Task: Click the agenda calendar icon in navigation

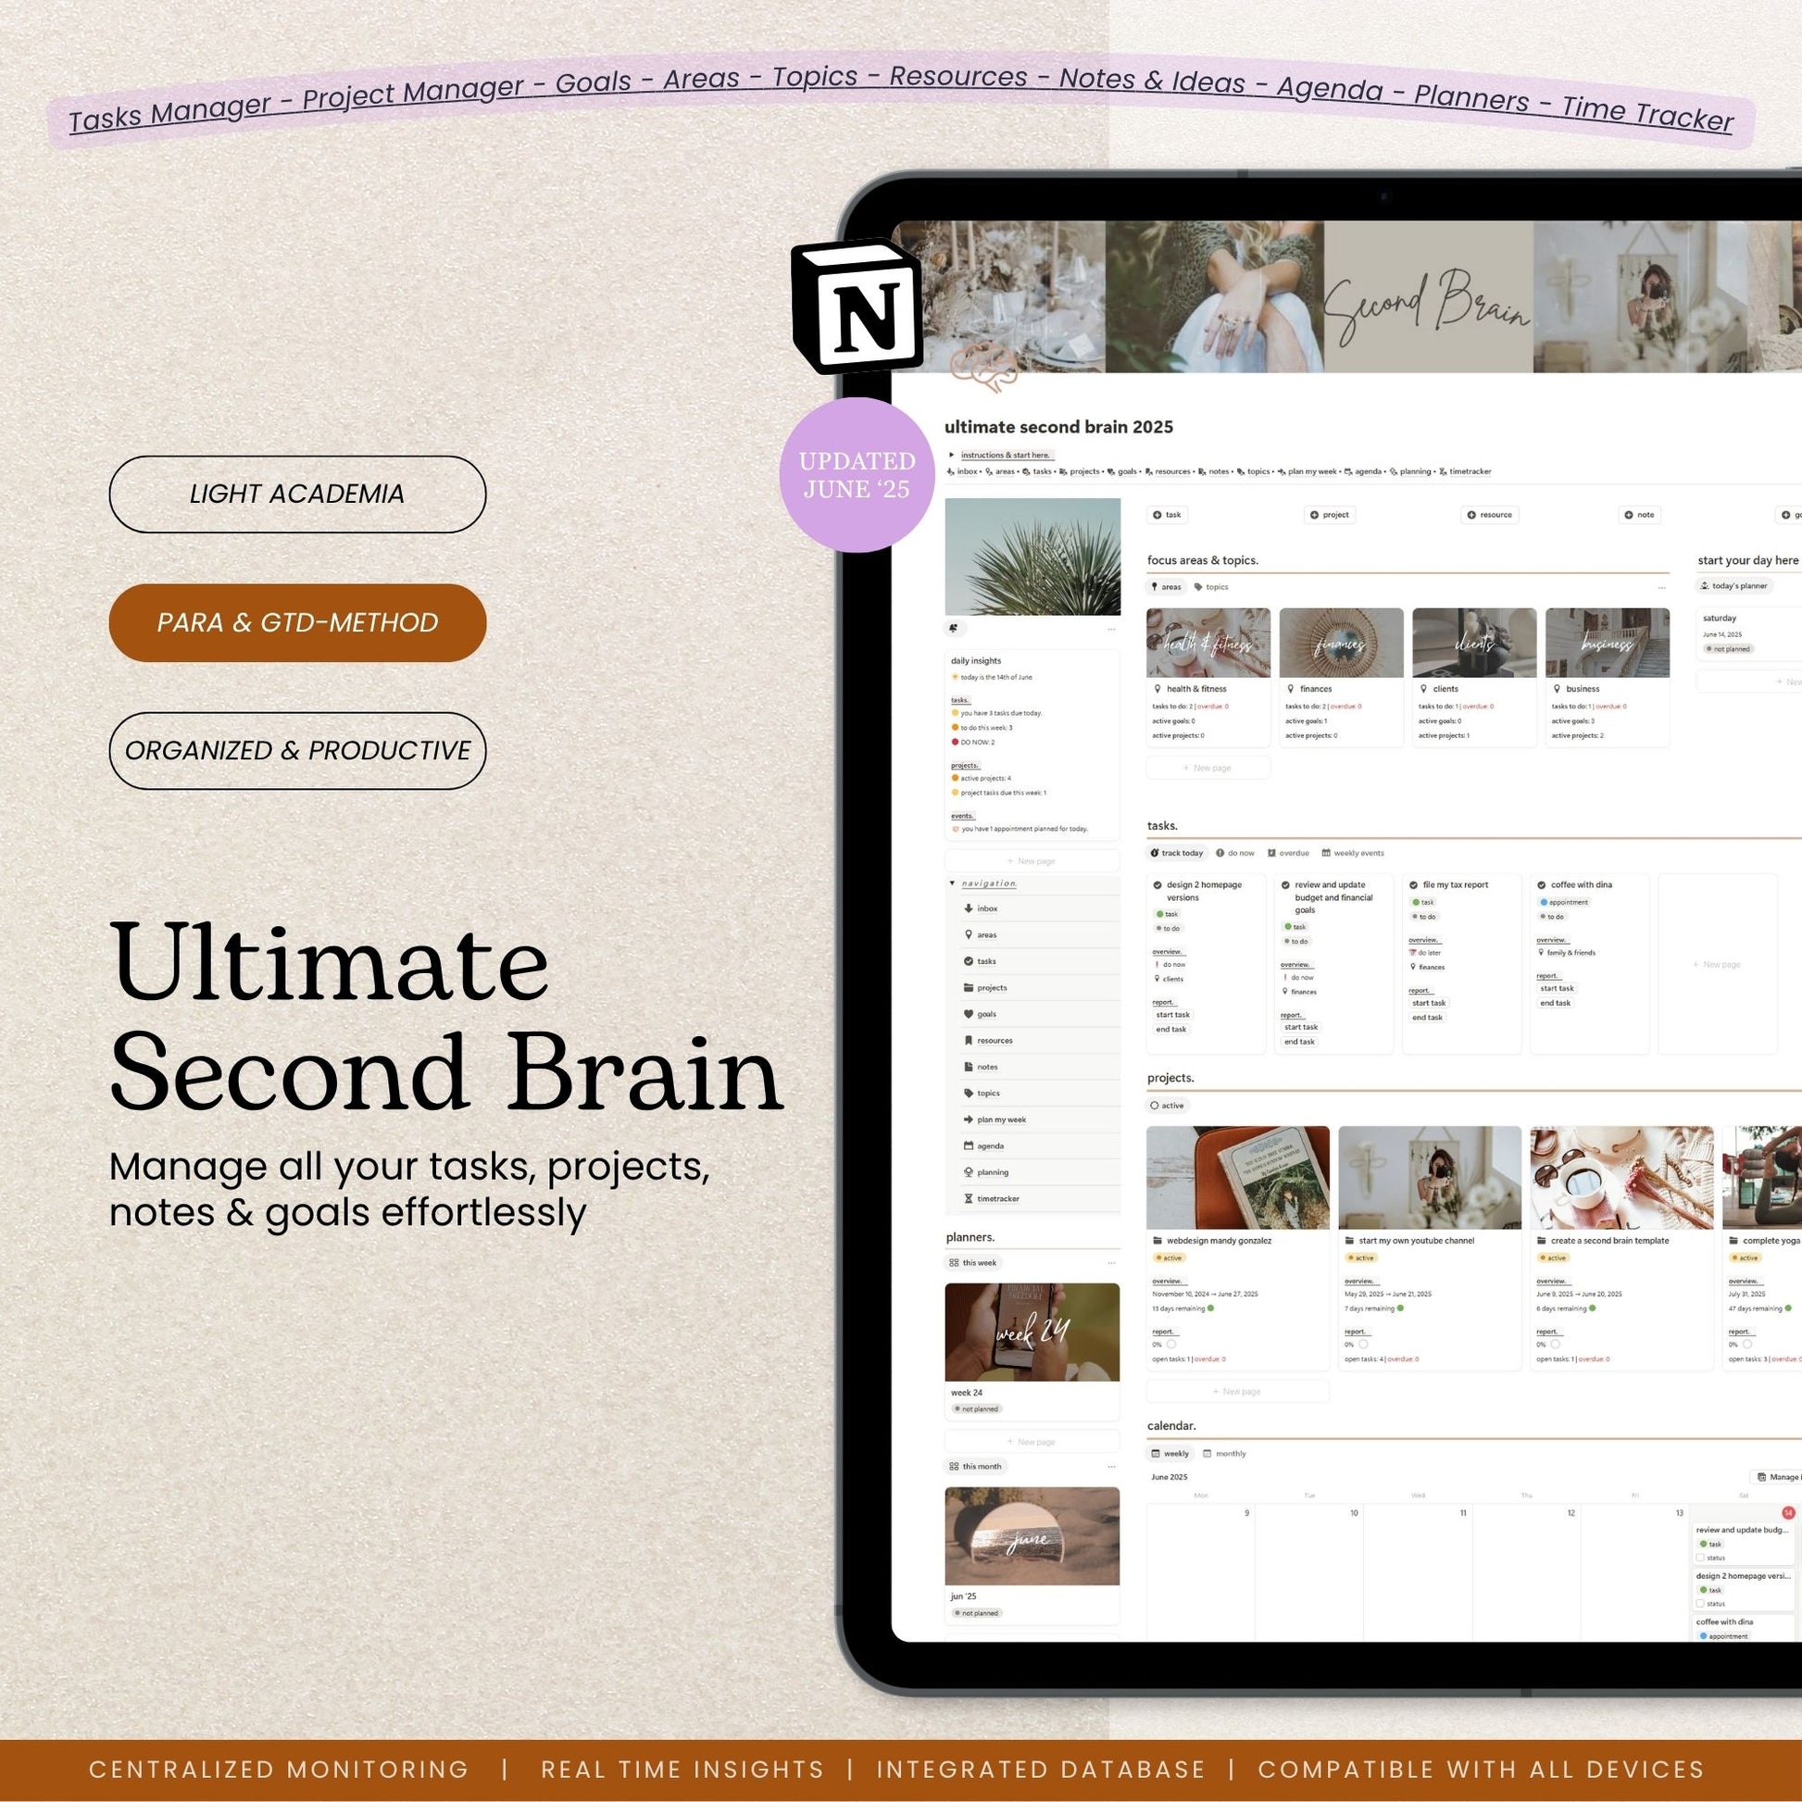Action: pyautogui.click(x=969, y=1146)
